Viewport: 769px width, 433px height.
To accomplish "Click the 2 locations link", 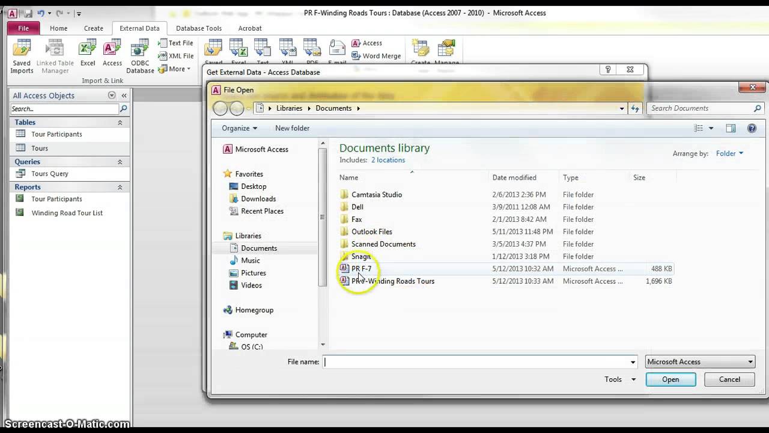I will pyautogui.click(x=388, y=160).
